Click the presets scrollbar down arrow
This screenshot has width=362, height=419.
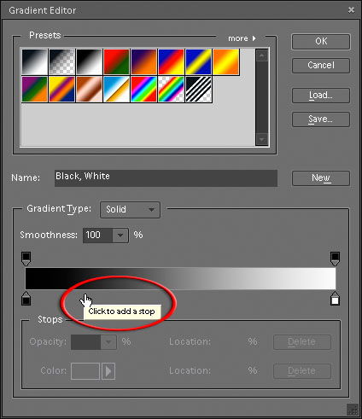pos(261,139)
